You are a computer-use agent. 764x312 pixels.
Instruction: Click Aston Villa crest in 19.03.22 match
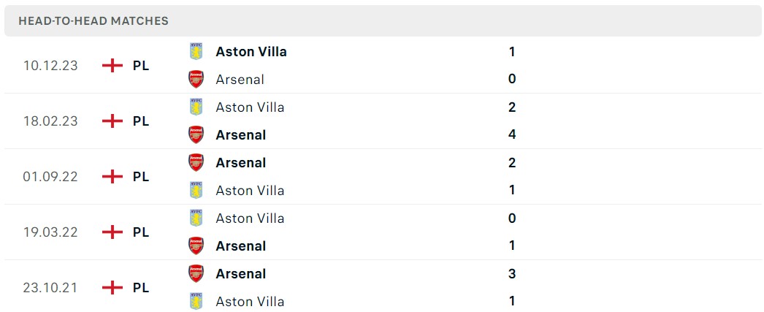196,218
